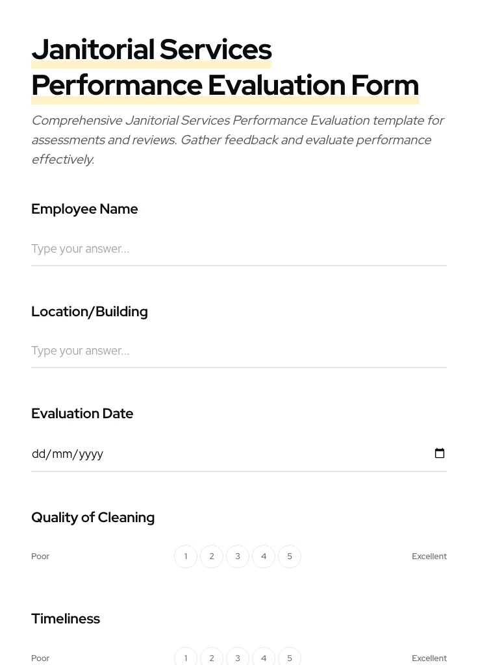
Task: Rate Quality of Cleaning as 2
Action: (x=212, y=557)
